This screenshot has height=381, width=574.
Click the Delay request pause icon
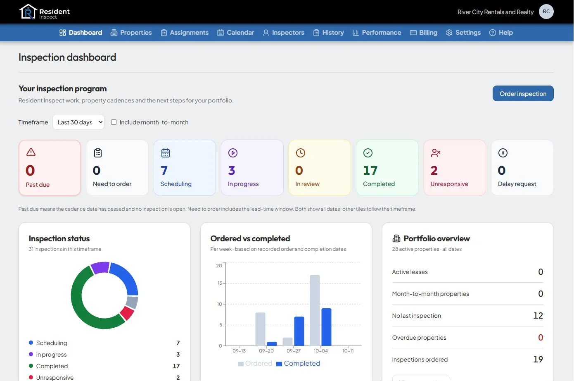pos(503,153)
